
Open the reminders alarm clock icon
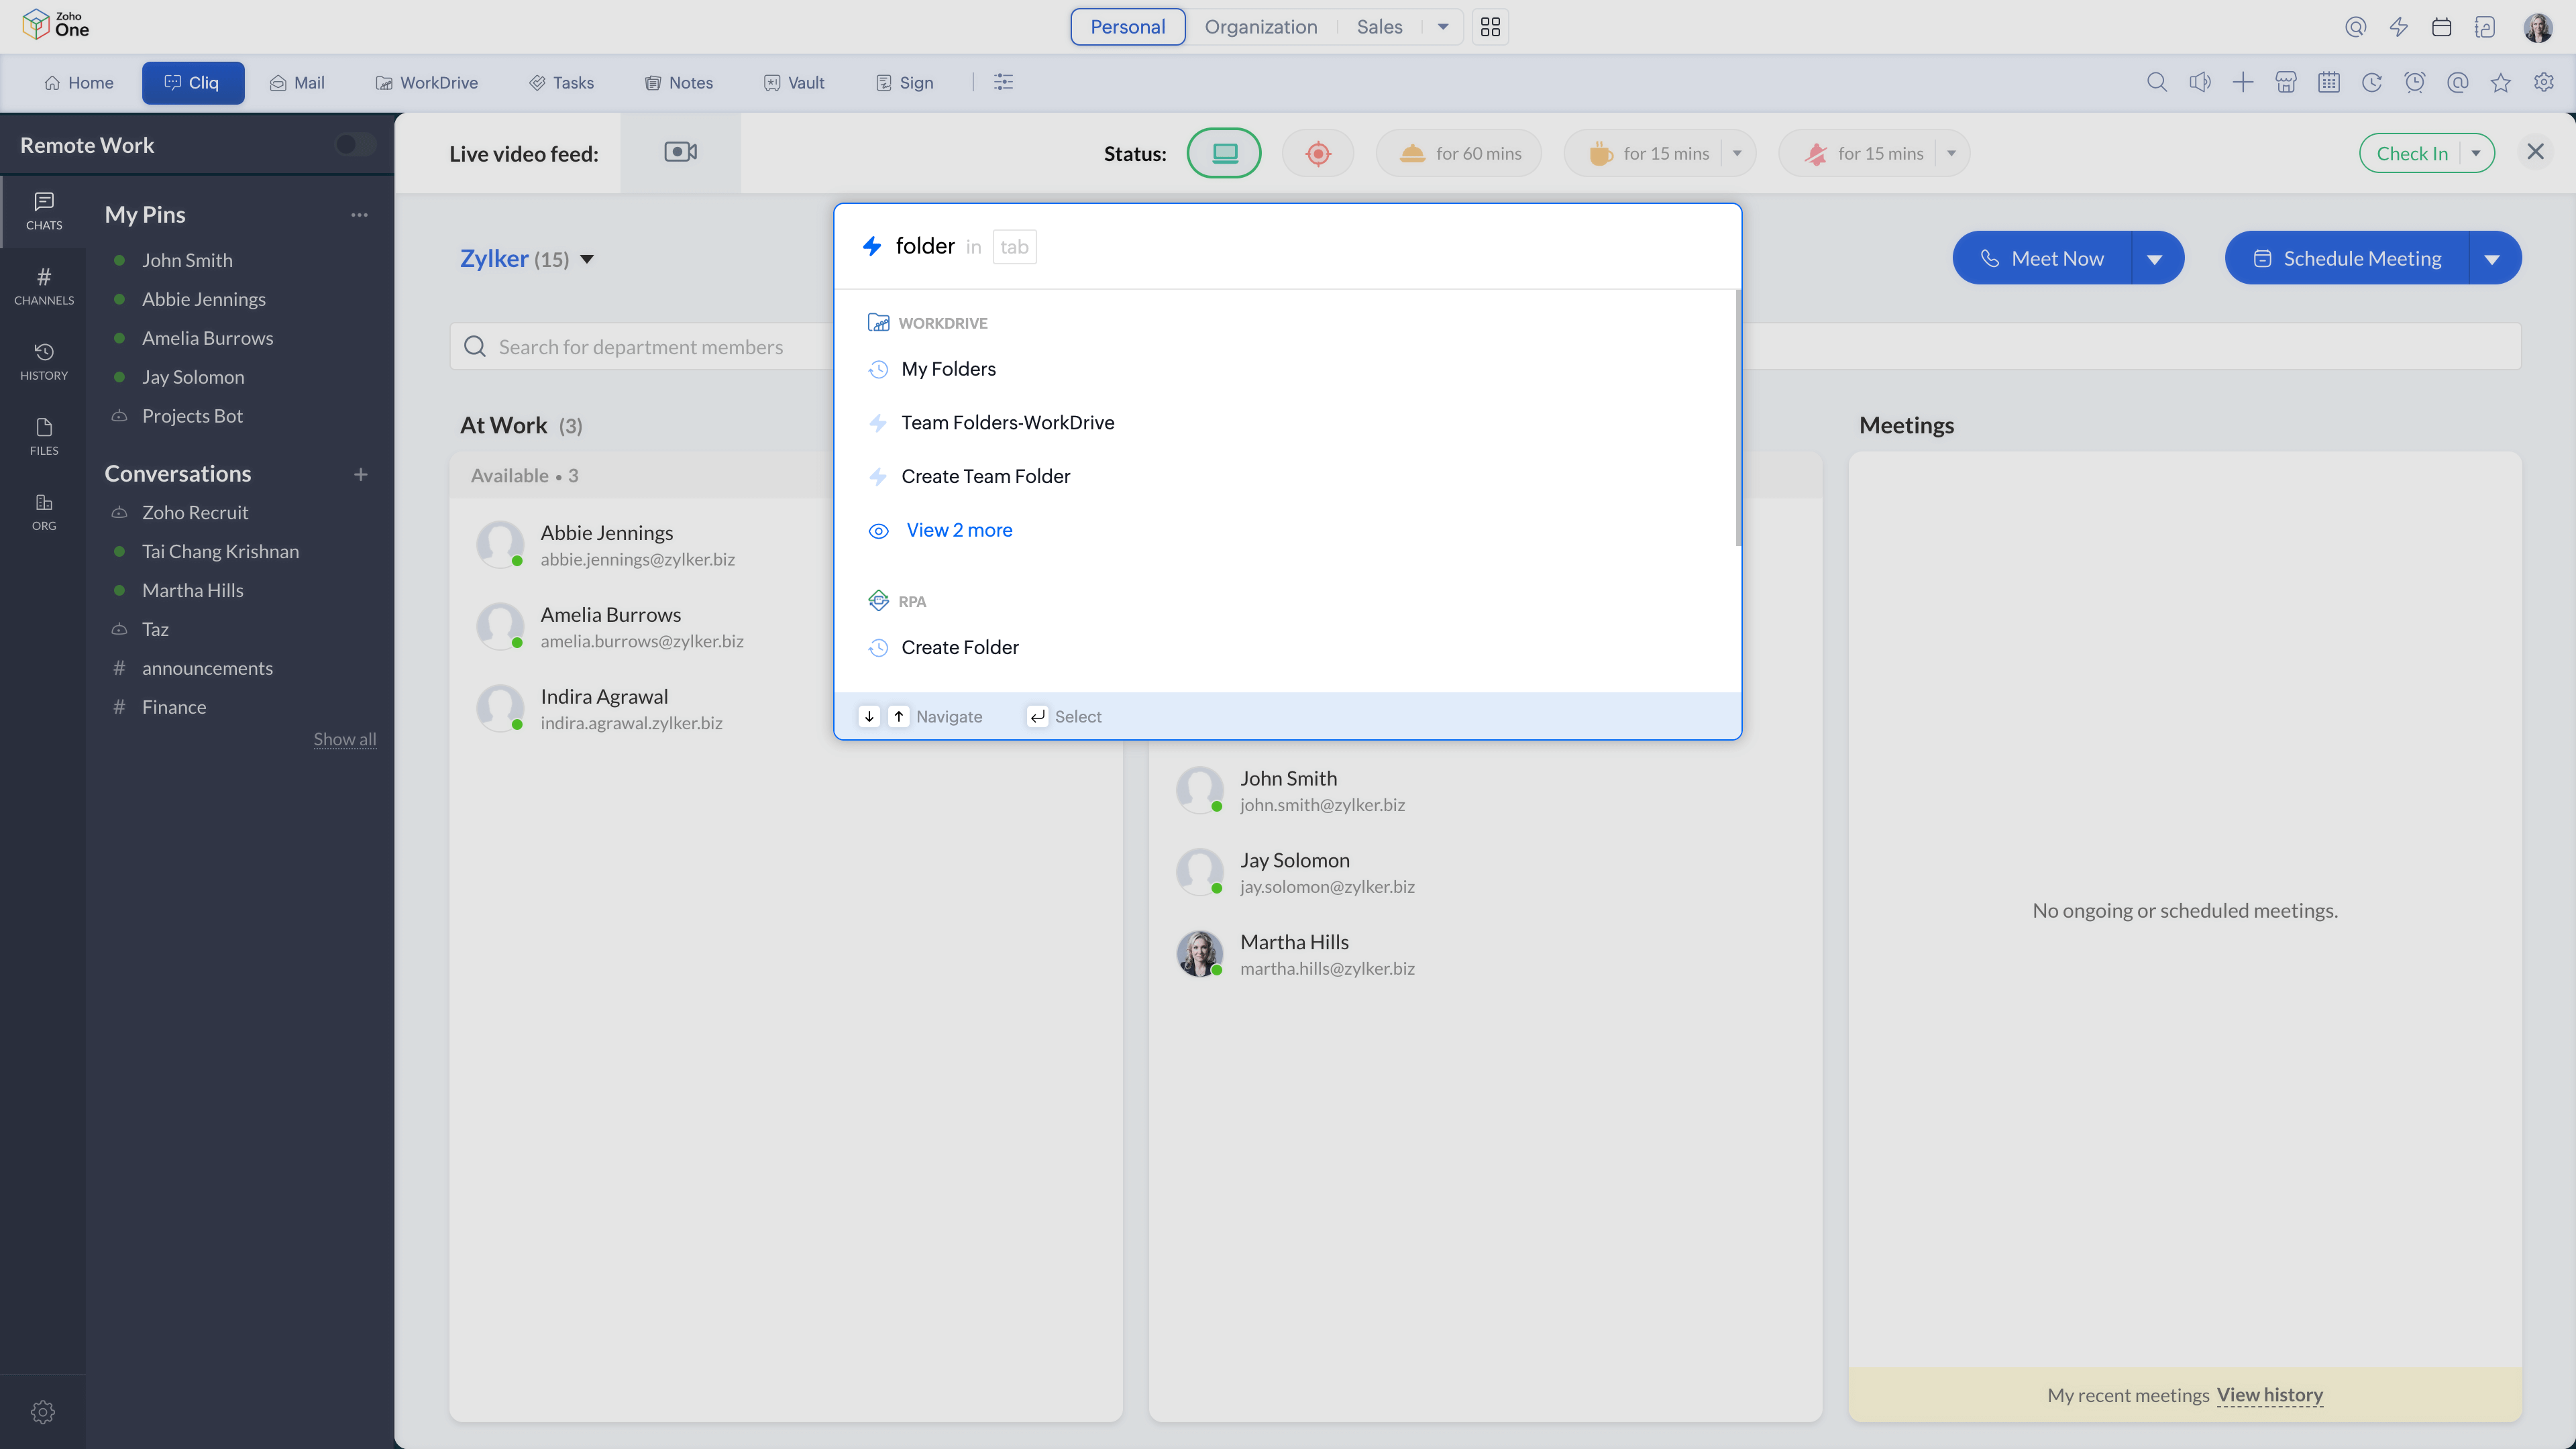coord(2415,82)
